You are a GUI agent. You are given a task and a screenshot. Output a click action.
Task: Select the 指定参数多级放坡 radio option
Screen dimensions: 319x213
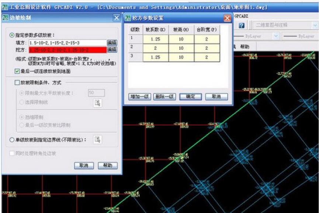[12, 35]
